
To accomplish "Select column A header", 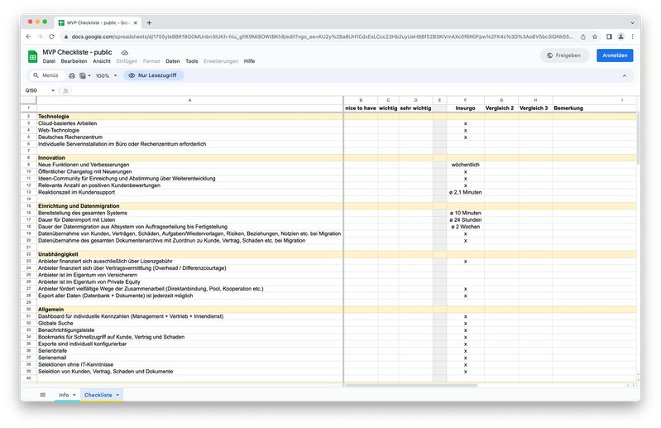I will (189, 100).
